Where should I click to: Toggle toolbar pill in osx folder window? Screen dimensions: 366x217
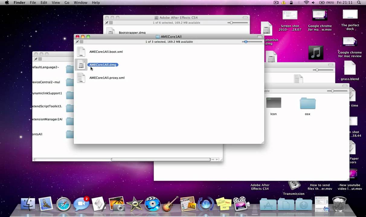[345, 86]
